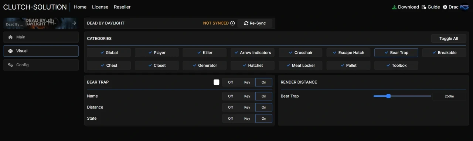
Task: Click the green download icon
Action: click(x=394, y=7)
